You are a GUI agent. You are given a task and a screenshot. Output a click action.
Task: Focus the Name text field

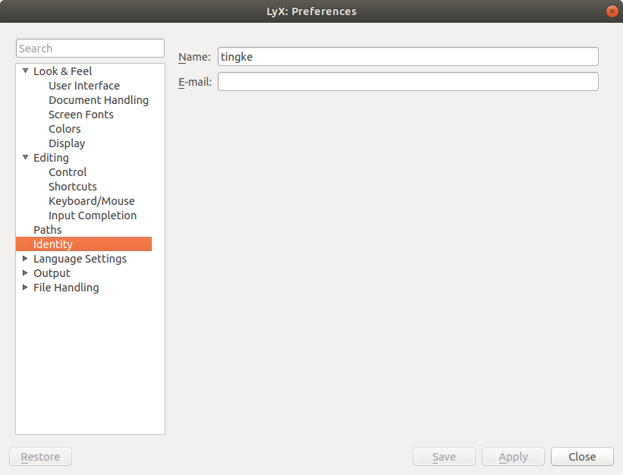(407, 56)
